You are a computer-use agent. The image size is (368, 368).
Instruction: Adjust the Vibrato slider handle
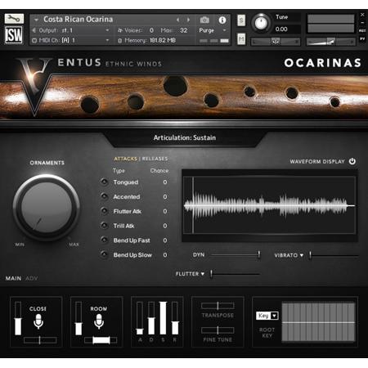[x=310, y=255]
